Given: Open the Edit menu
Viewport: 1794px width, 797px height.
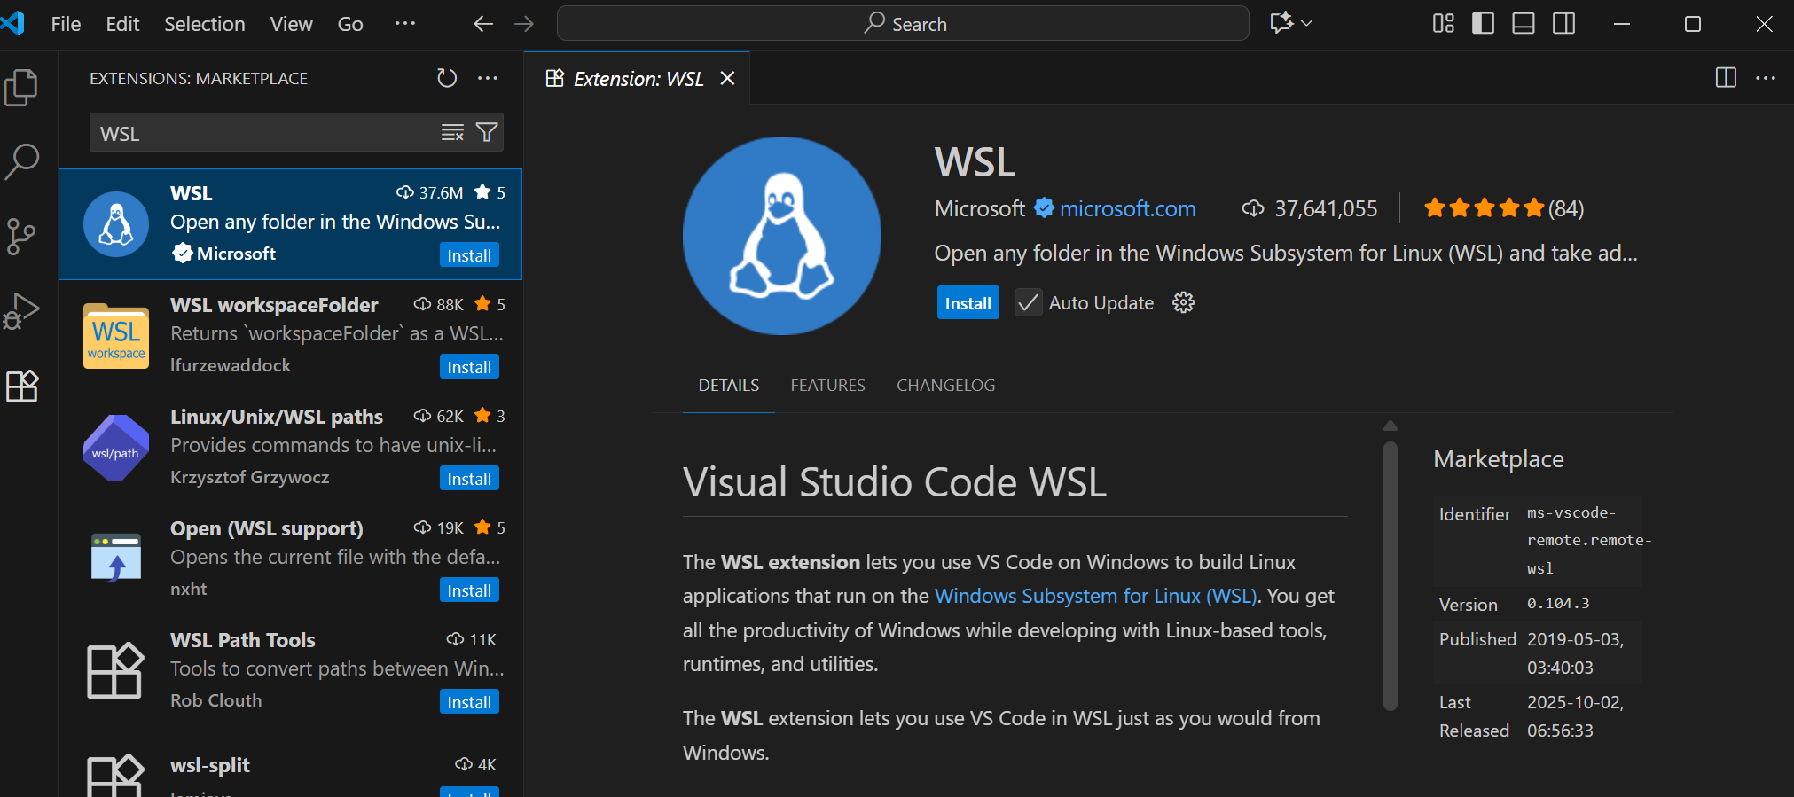Looking at the screenshot, I should 122,24.
